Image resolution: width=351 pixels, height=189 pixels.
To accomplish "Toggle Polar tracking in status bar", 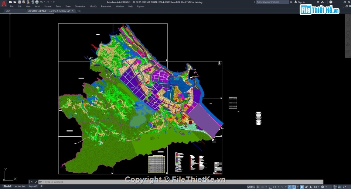I will 275,187.
